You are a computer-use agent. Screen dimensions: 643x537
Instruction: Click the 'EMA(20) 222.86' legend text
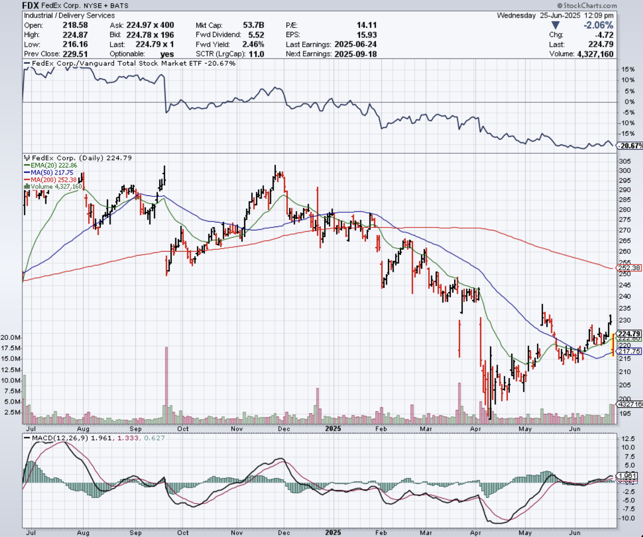[54, 165]
